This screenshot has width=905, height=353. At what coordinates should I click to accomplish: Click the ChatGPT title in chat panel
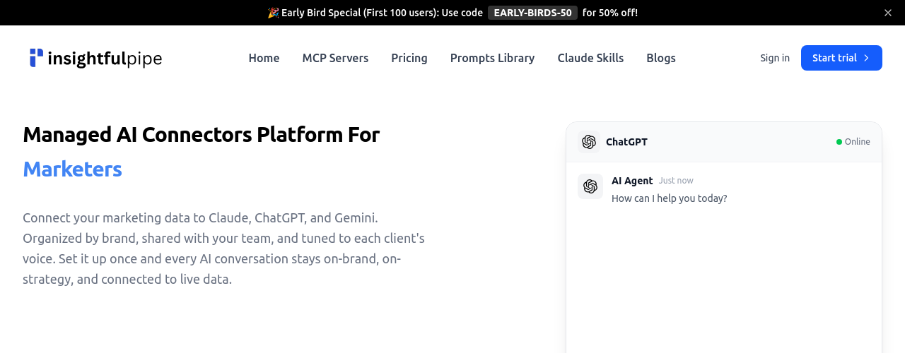coord(626,142)
